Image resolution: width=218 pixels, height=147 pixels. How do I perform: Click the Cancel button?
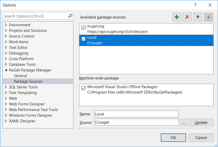point(201,137)
